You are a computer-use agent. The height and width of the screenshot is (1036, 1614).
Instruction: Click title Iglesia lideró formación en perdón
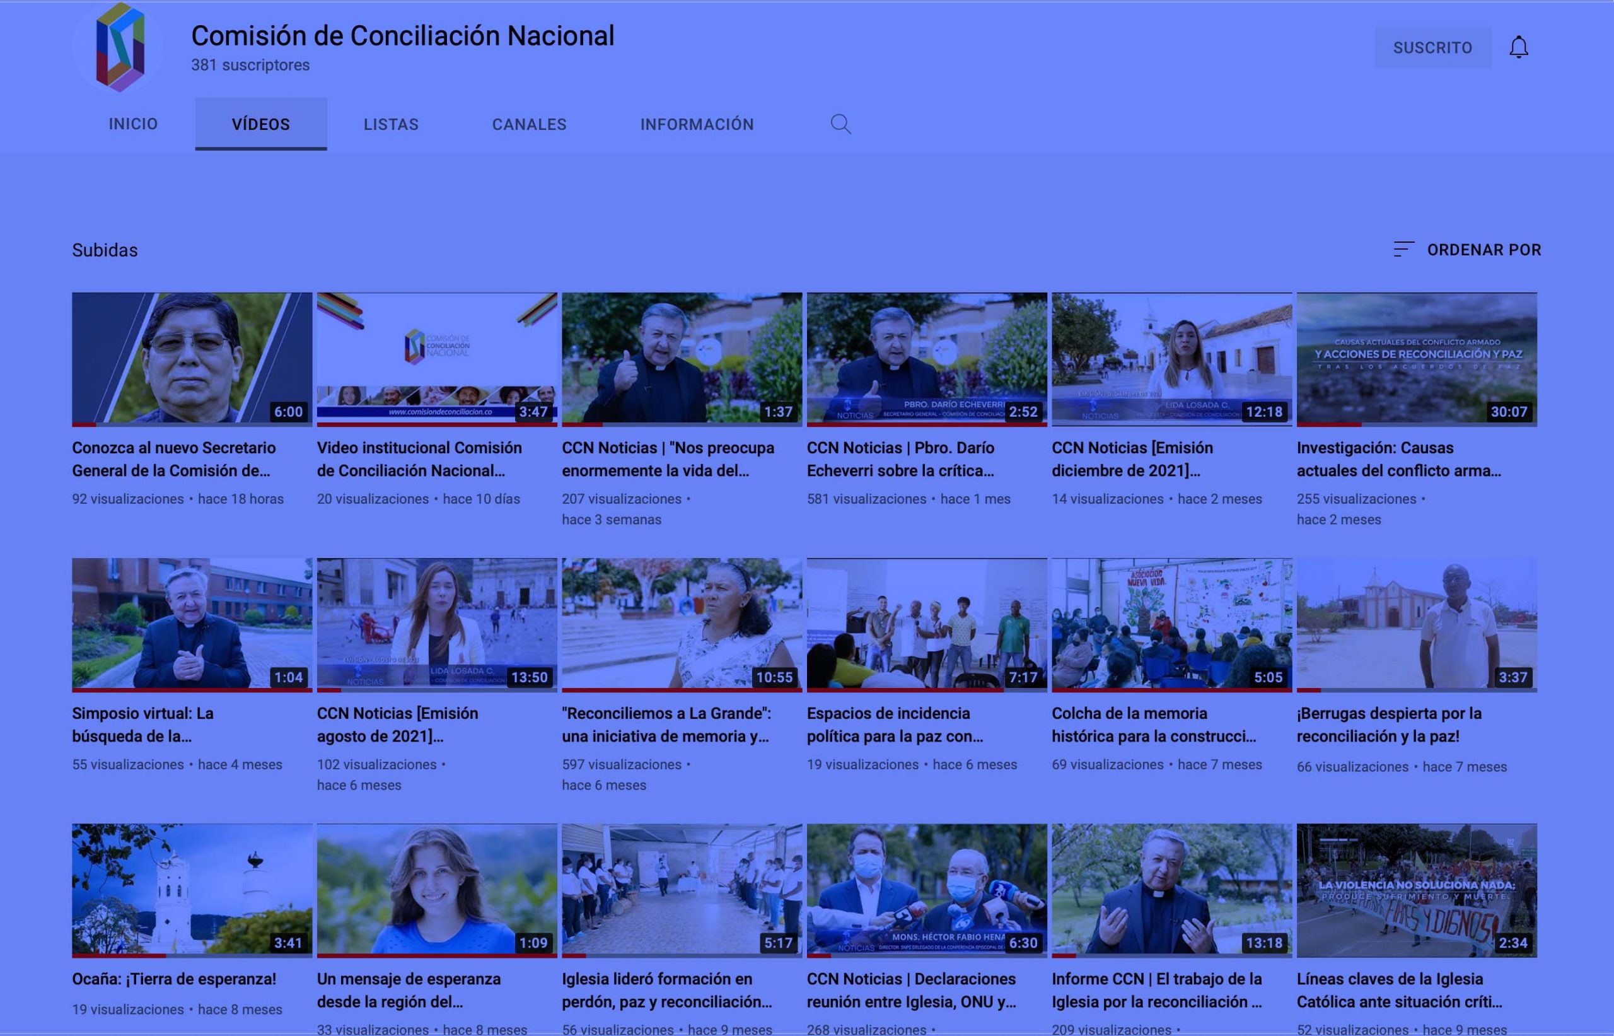coord(667,991)
